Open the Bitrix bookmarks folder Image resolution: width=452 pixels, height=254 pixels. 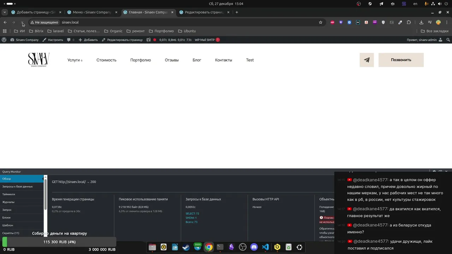tap(36, 31)
